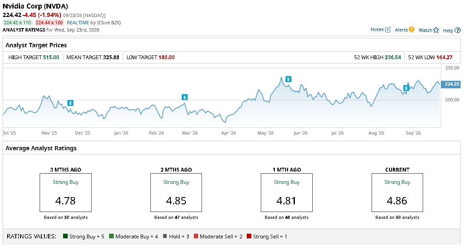Click the Notes link text
Image resolution: width=467 pixels, height=252 pixels.
pos(377,29)
